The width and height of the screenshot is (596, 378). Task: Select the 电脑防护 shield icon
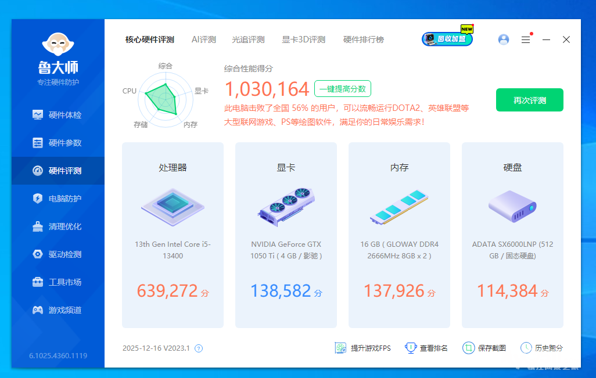(x=38, y=199)
